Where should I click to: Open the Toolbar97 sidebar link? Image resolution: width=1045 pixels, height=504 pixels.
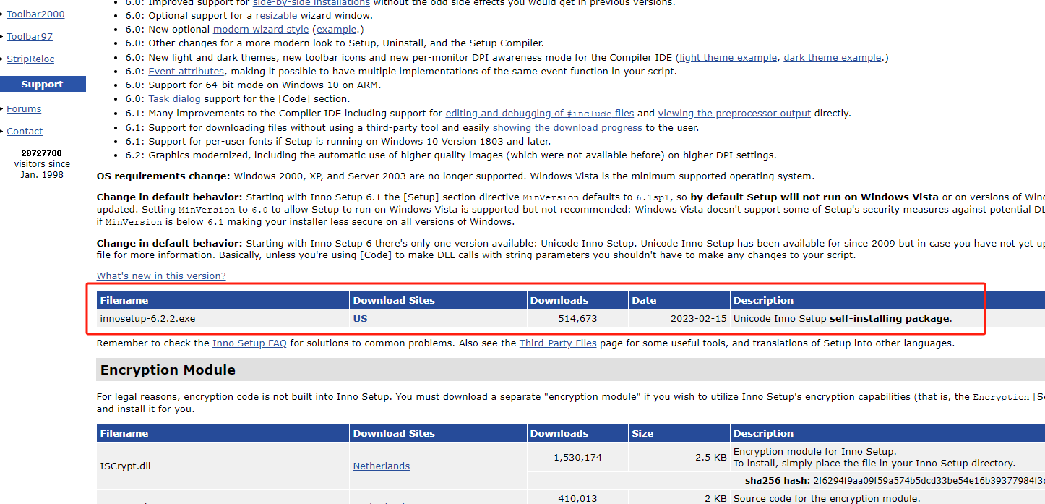30,36
